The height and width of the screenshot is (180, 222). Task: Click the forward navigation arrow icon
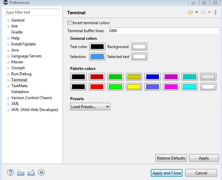(x=203, y=12)
